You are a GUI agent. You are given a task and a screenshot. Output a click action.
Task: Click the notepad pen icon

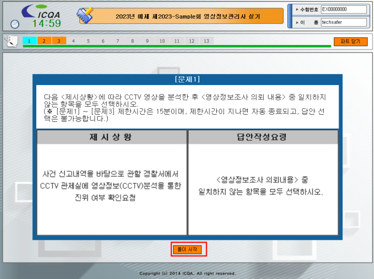12,41
